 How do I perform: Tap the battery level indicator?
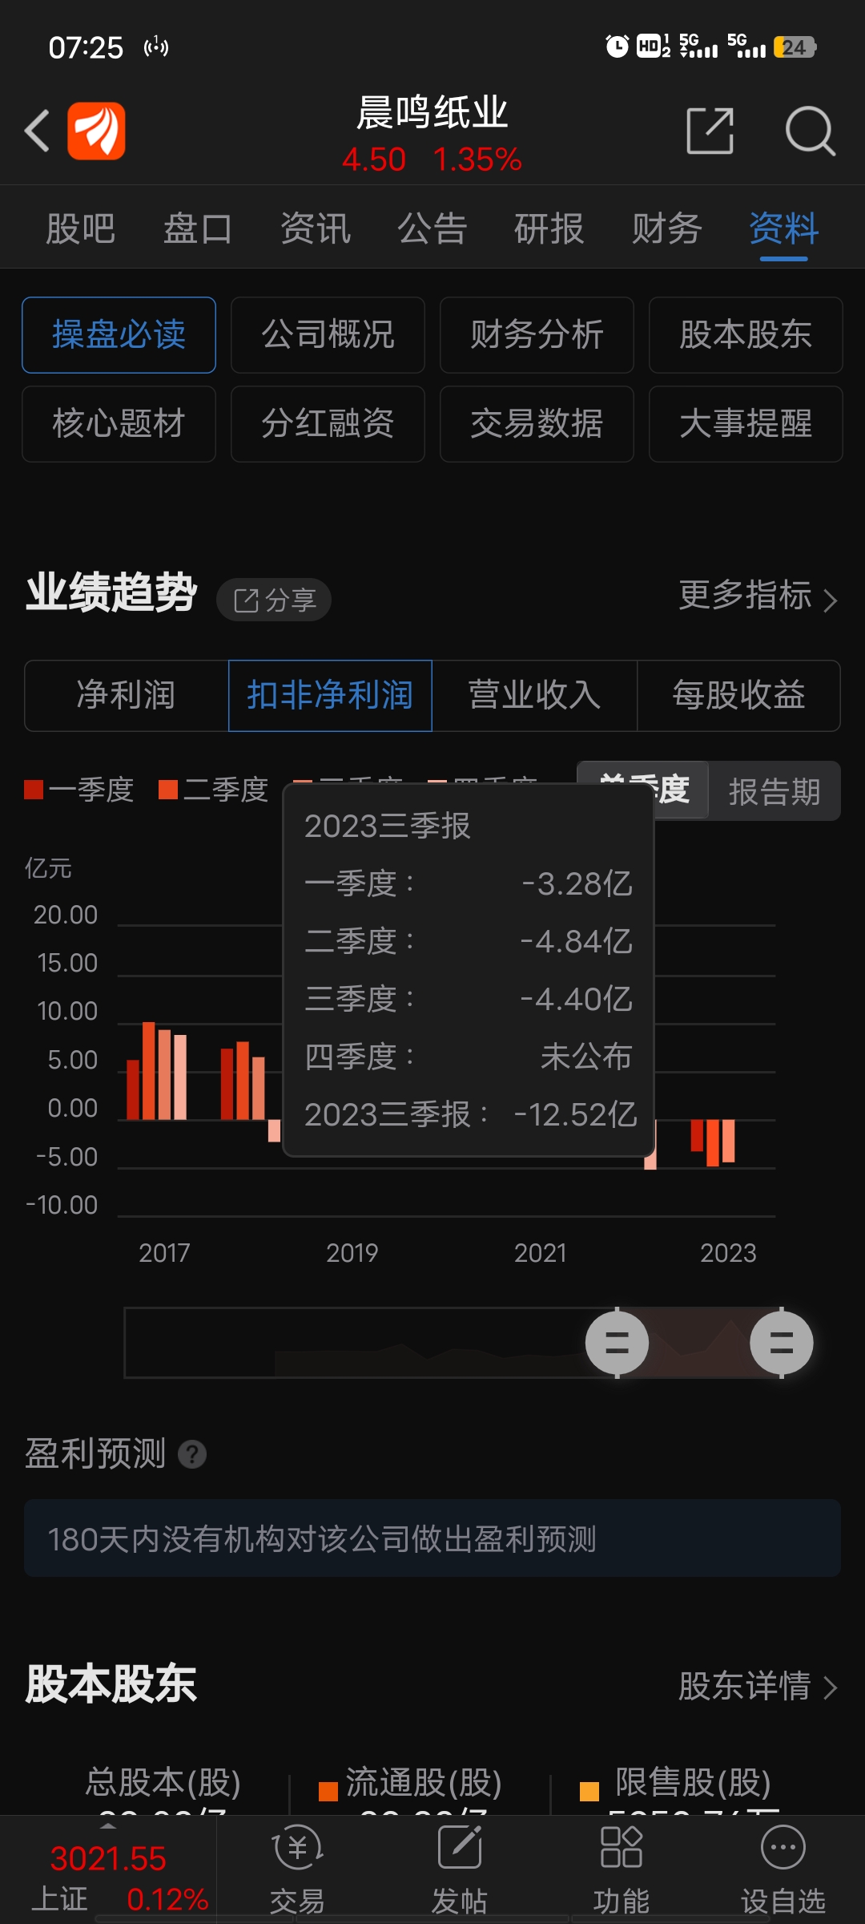tap(795, 47)
